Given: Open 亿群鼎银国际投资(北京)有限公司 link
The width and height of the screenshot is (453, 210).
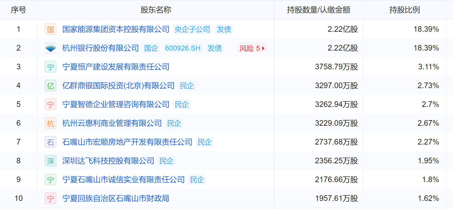Looking at the screenshot, I should click(x=118, y=85).
